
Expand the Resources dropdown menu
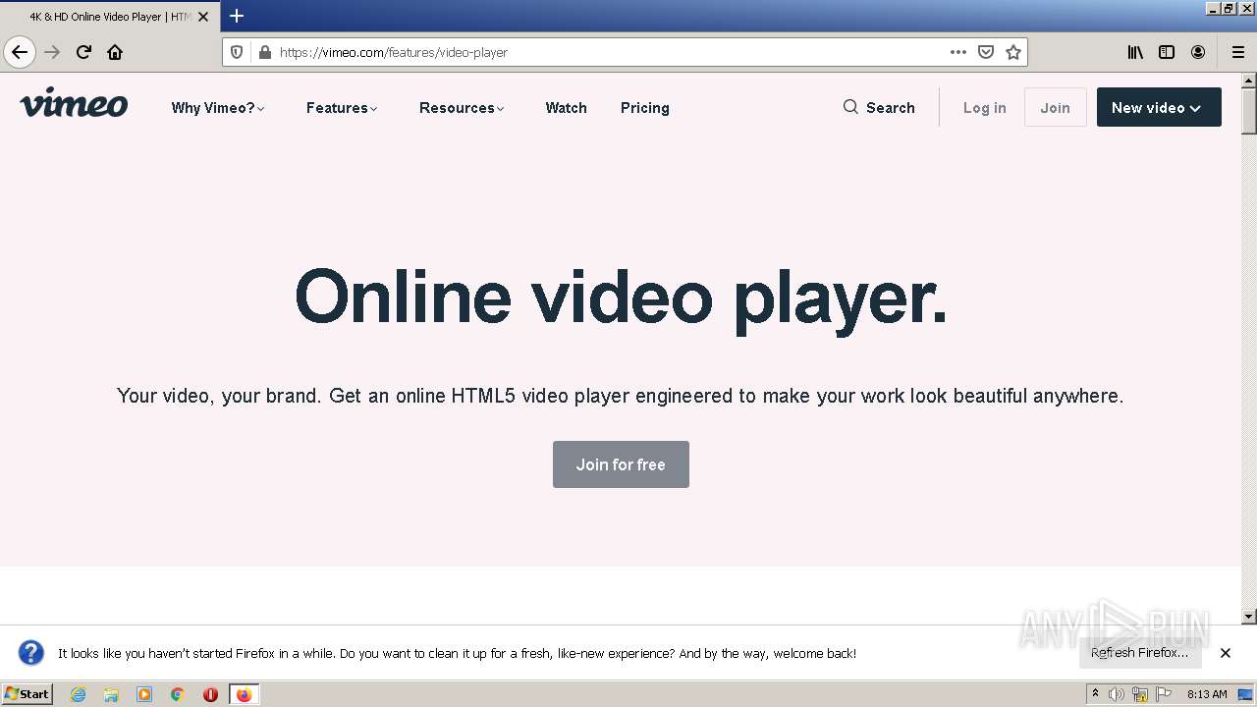coord(462,108)
